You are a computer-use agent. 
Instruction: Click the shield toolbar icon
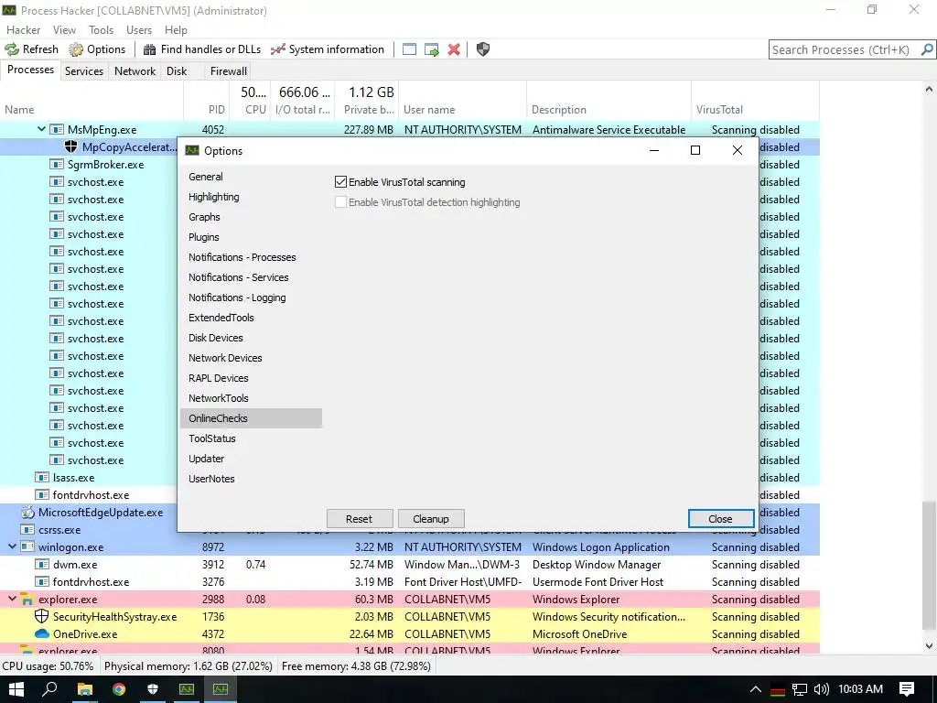(483, 49)
